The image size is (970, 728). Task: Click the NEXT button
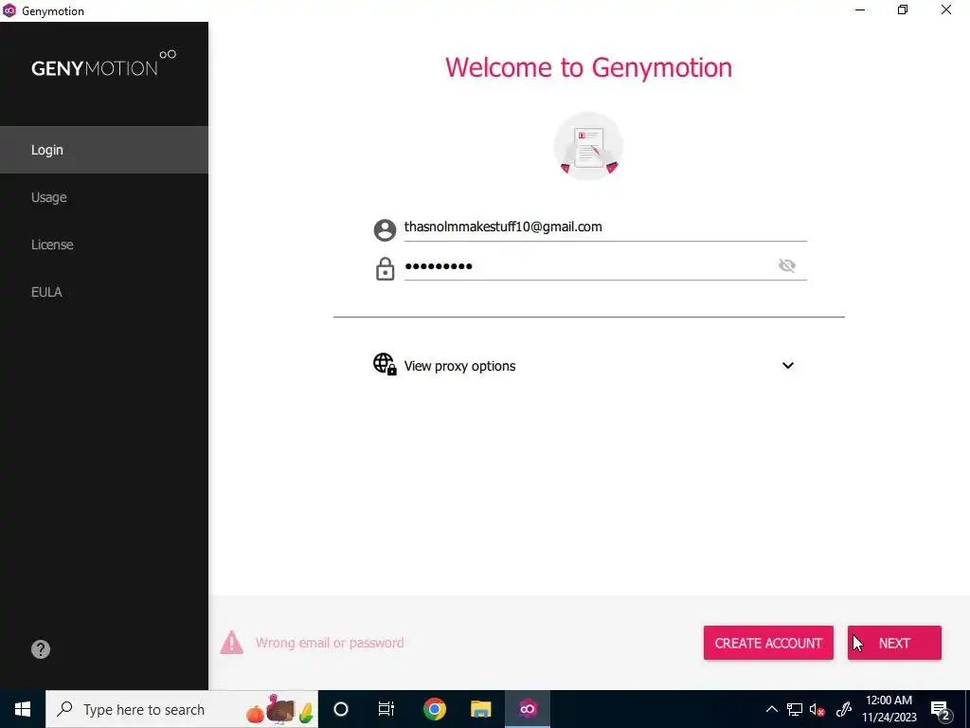click(894, 643)
